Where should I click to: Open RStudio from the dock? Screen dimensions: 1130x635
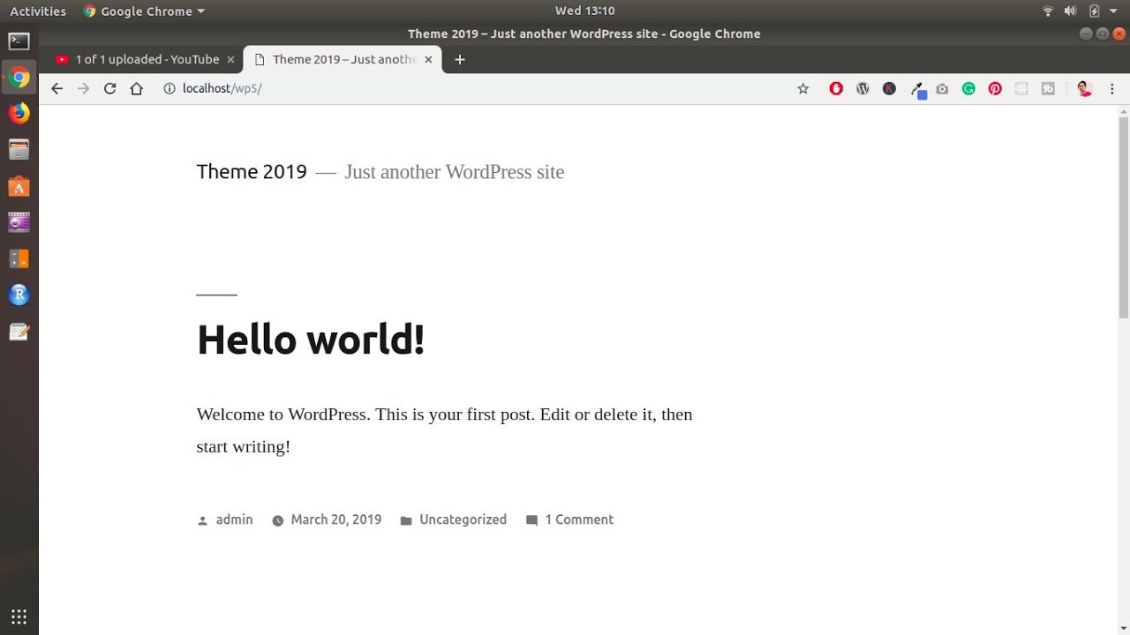[19, 295]
